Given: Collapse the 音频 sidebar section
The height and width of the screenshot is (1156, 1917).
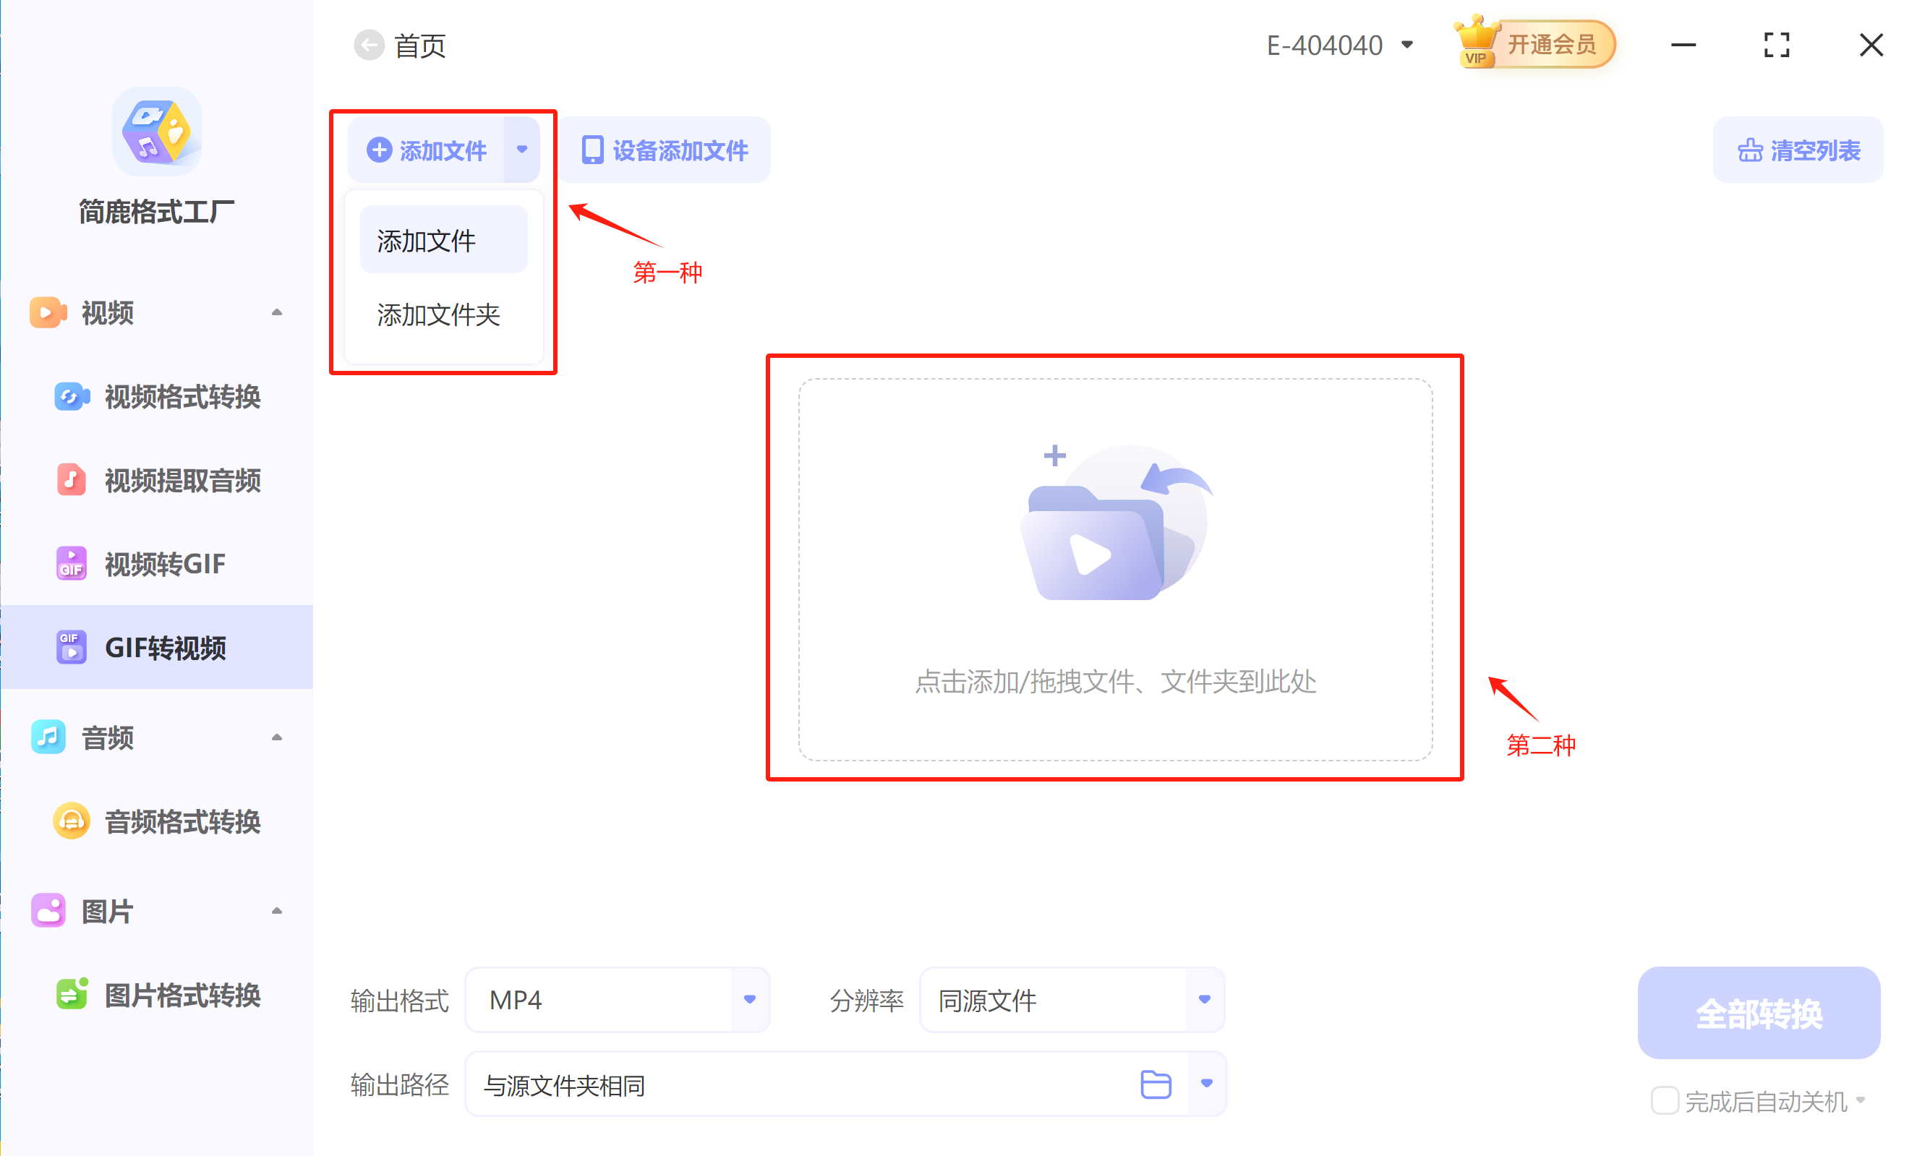Looking at the screenshot, I should point(276,737).
